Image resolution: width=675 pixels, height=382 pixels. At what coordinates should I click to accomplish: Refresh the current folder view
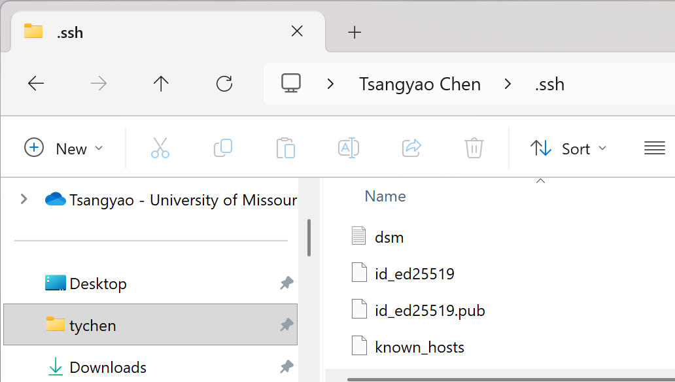tap(224, 84)
